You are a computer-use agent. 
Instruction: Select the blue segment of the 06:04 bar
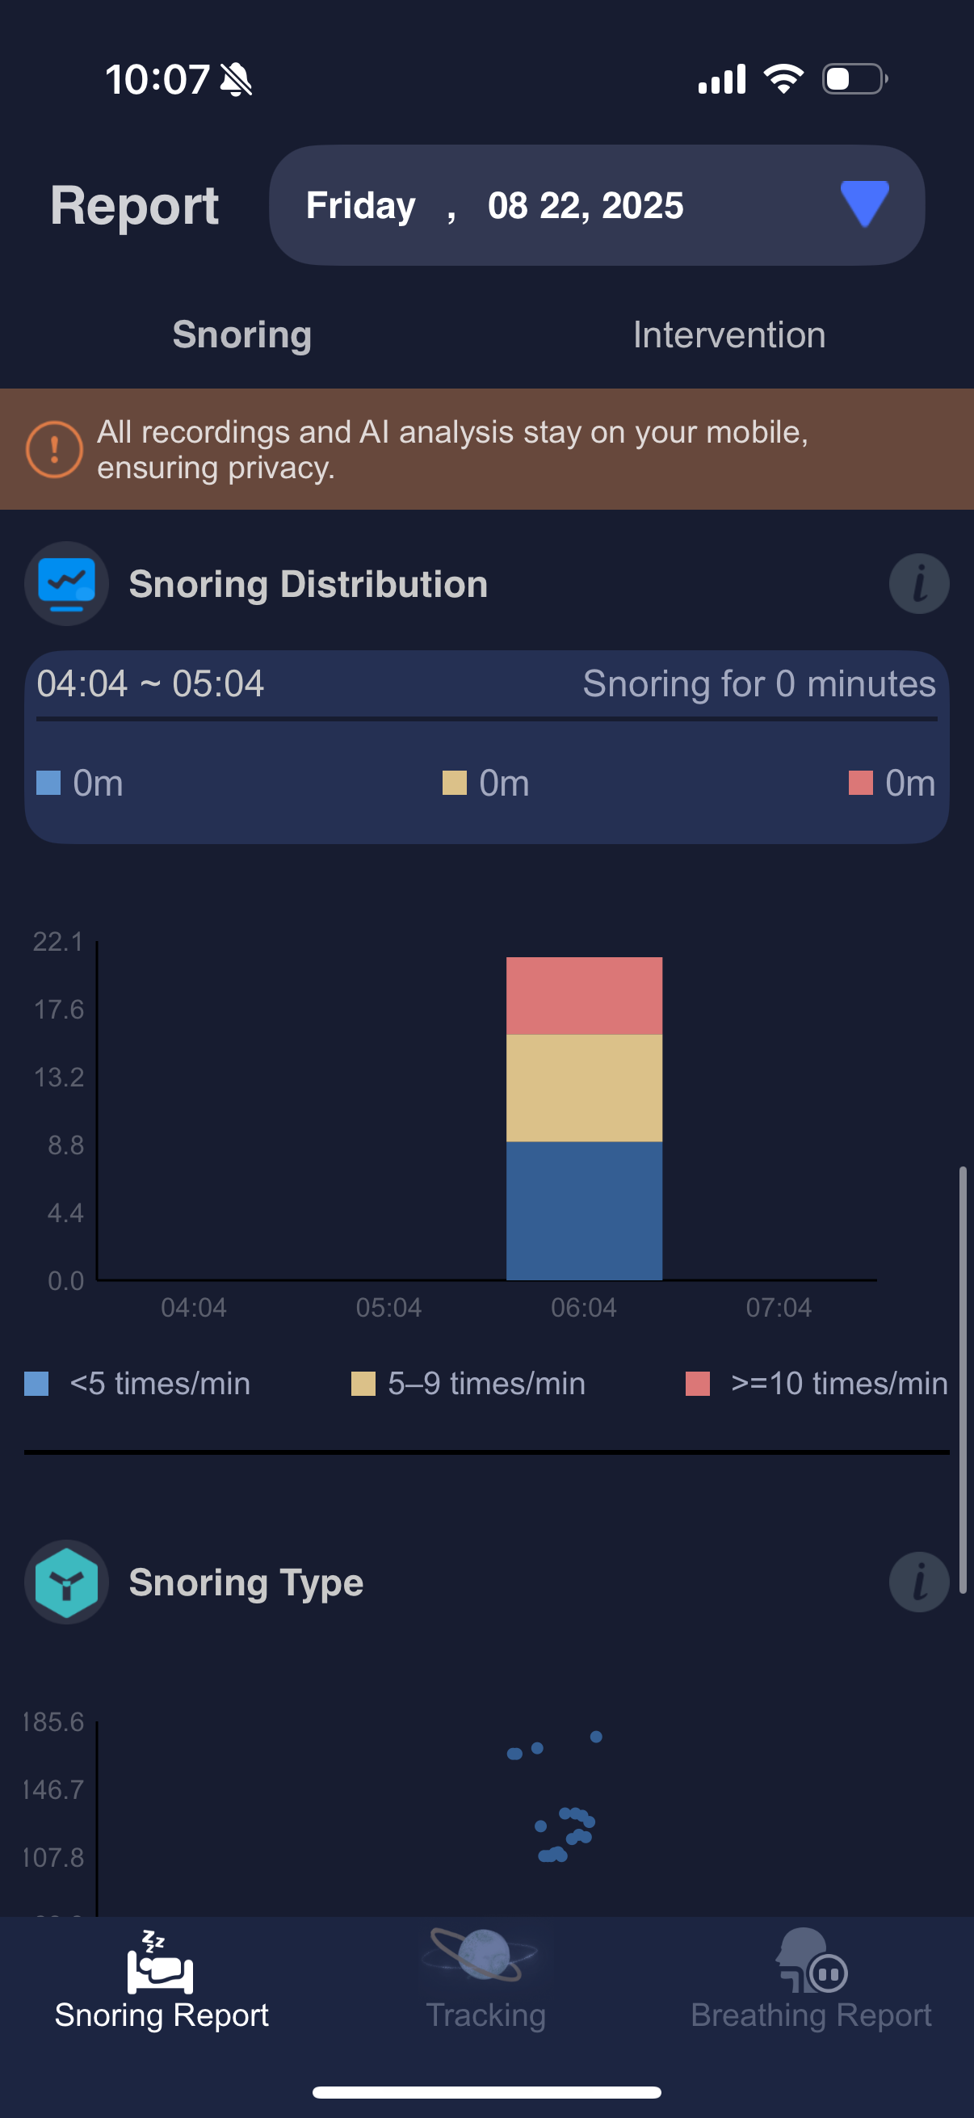pyautogui.click(x=584, y=1210)
